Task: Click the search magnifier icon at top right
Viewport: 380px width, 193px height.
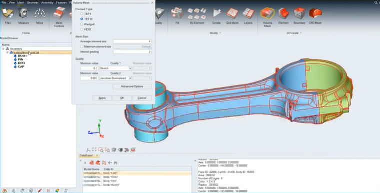Action: (376, 3)
